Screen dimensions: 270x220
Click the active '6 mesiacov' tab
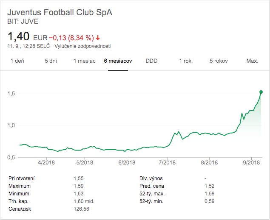118,61
